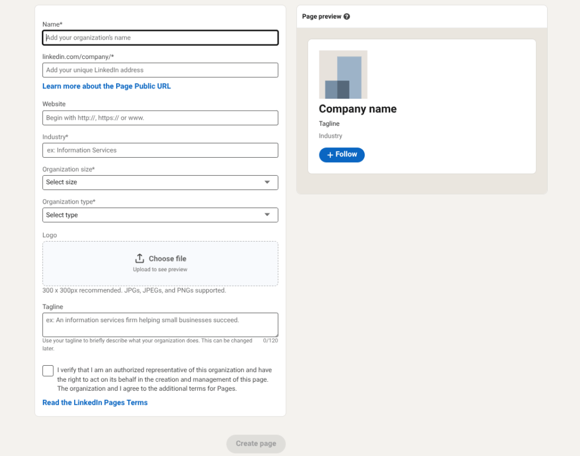Click the Industry input field
This screenshot has height=456, width=580.
[160, 150]
